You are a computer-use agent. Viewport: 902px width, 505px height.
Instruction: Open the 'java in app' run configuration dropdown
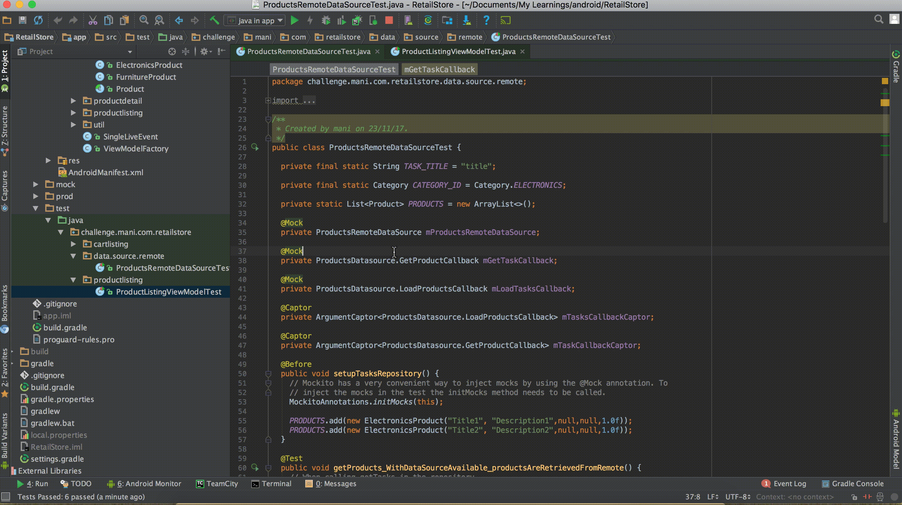click(x=255, y=21)
